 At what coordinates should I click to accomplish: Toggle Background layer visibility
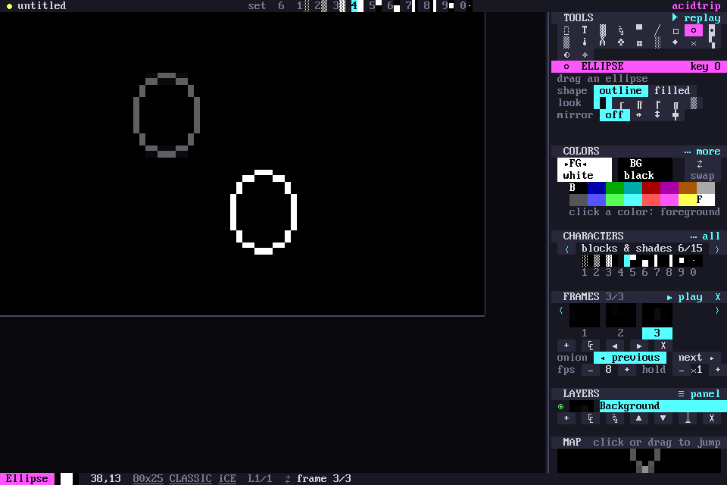pos(561,406)
